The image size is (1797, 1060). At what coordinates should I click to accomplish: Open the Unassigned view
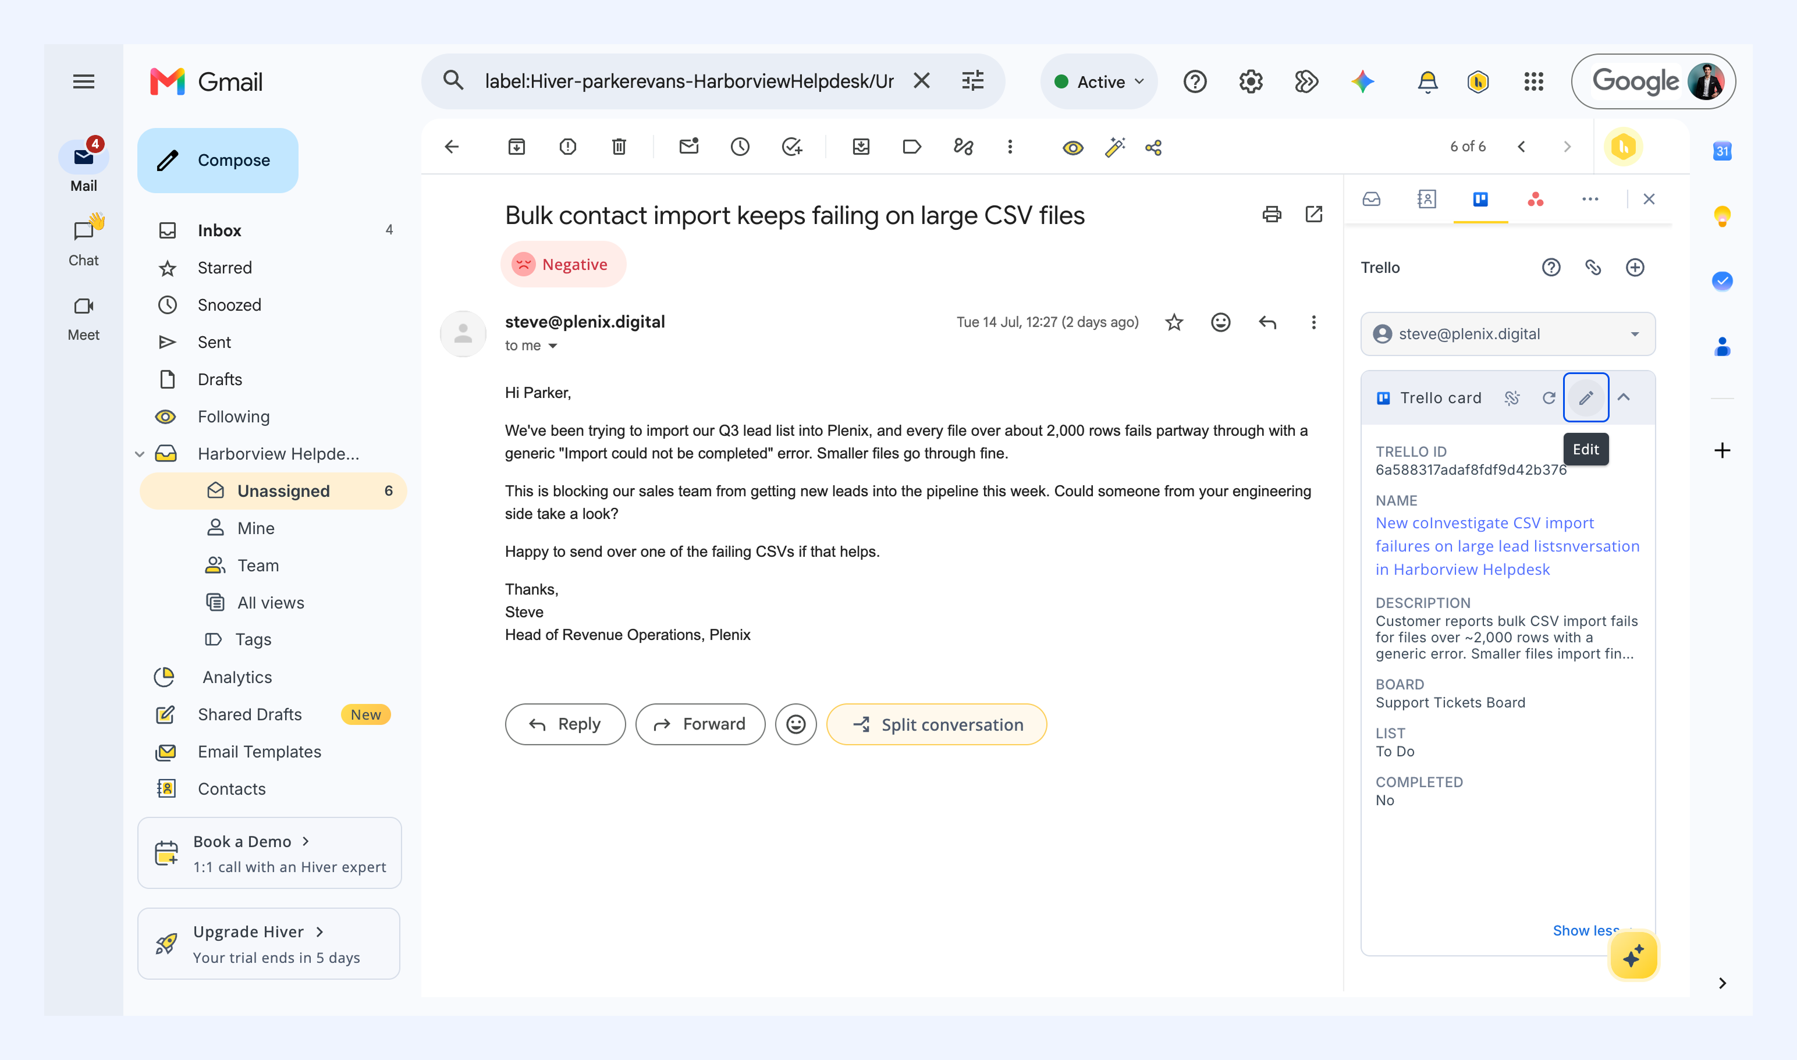(274, 492)
